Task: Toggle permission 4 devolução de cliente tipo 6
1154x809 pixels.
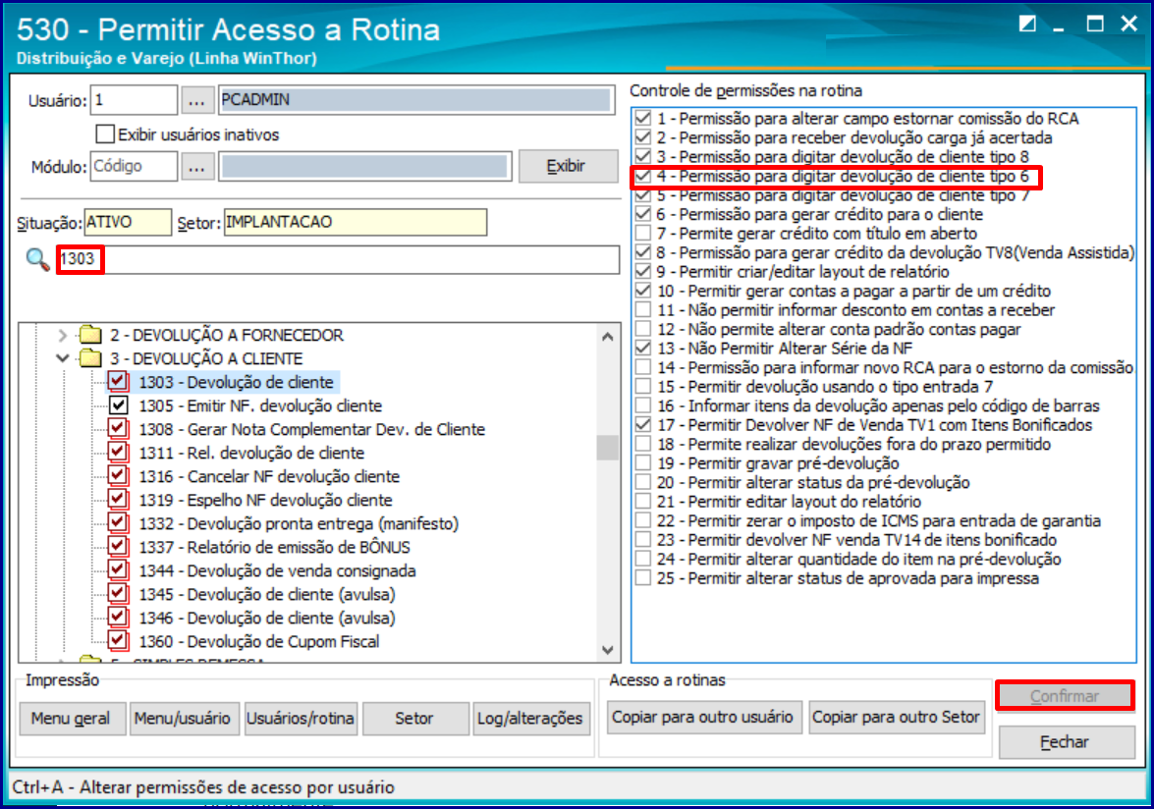Action: 643,176
